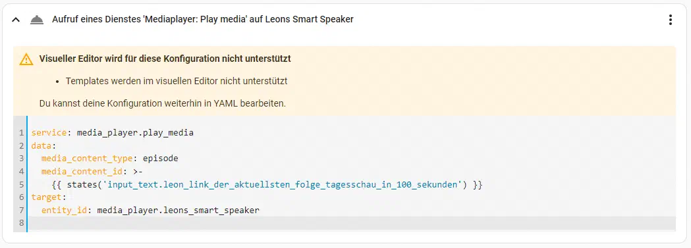Click line number 1 in gutter

[20, 132]
